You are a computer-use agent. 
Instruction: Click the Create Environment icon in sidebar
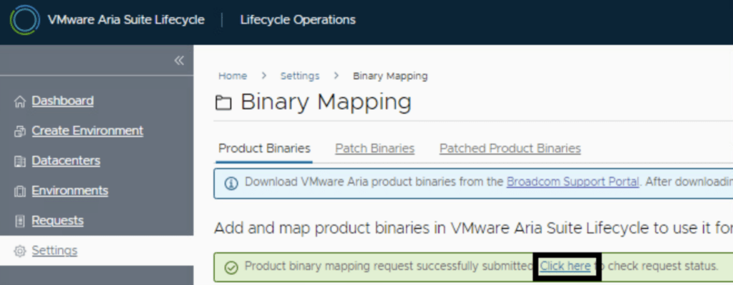[19, 131]
